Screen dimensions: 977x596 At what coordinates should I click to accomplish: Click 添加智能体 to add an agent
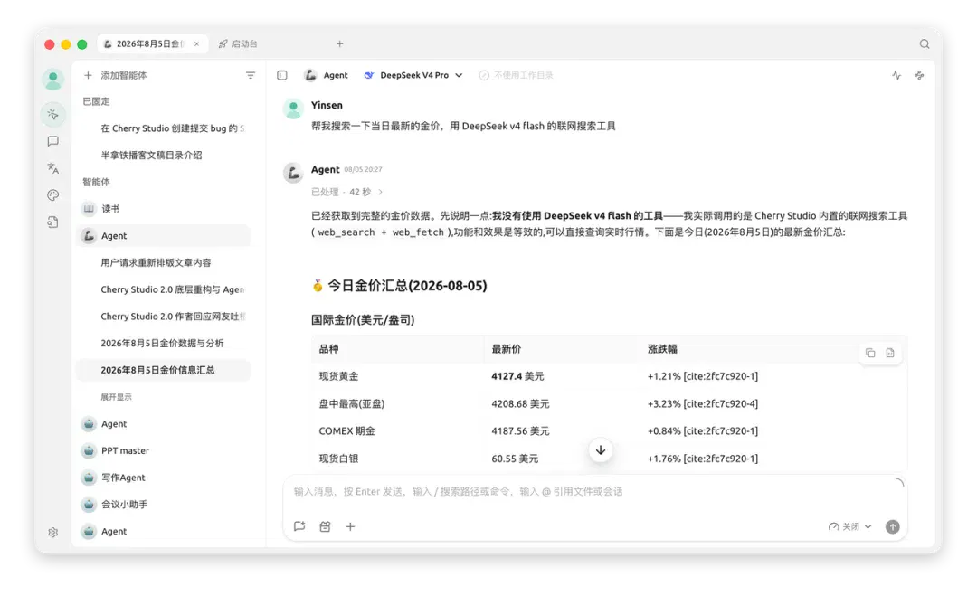coord(116,75)
